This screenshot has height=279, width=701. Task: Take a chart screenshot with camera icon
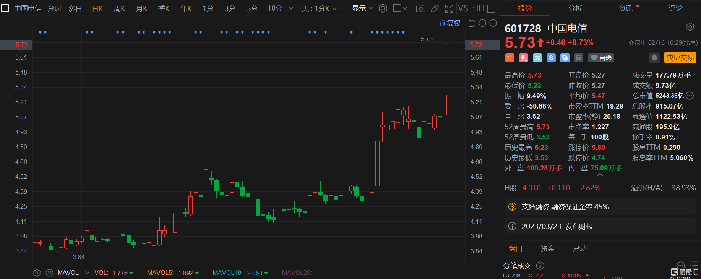420,8
